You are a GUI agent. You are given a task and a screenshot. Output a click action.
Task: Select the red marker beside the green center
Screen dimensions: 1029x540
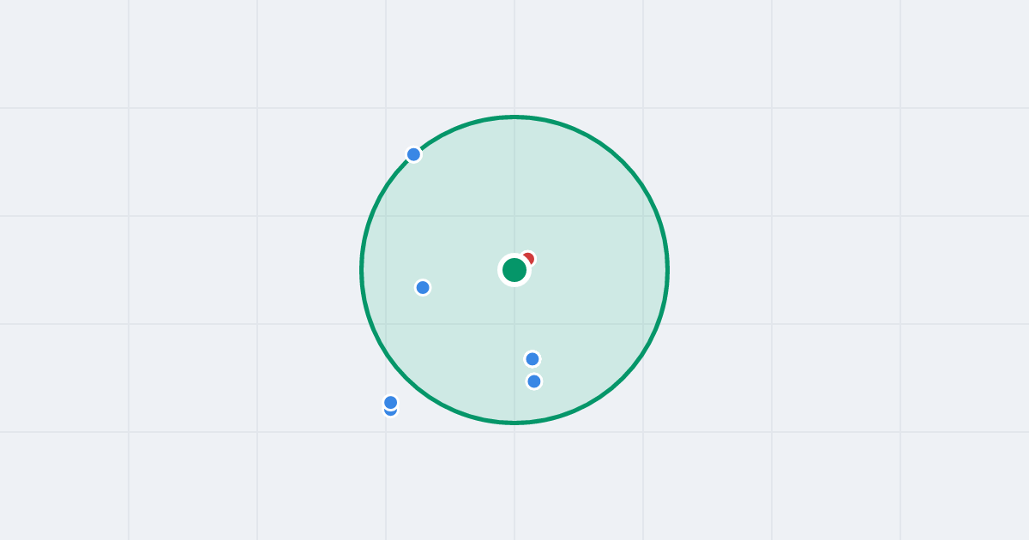tap(528, 258)
